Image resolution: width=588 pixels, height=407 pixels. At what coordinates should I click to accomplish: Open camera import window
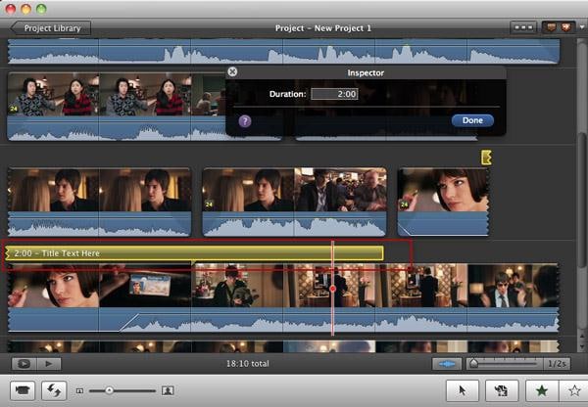pyautogui.click(x=23, y=390)
